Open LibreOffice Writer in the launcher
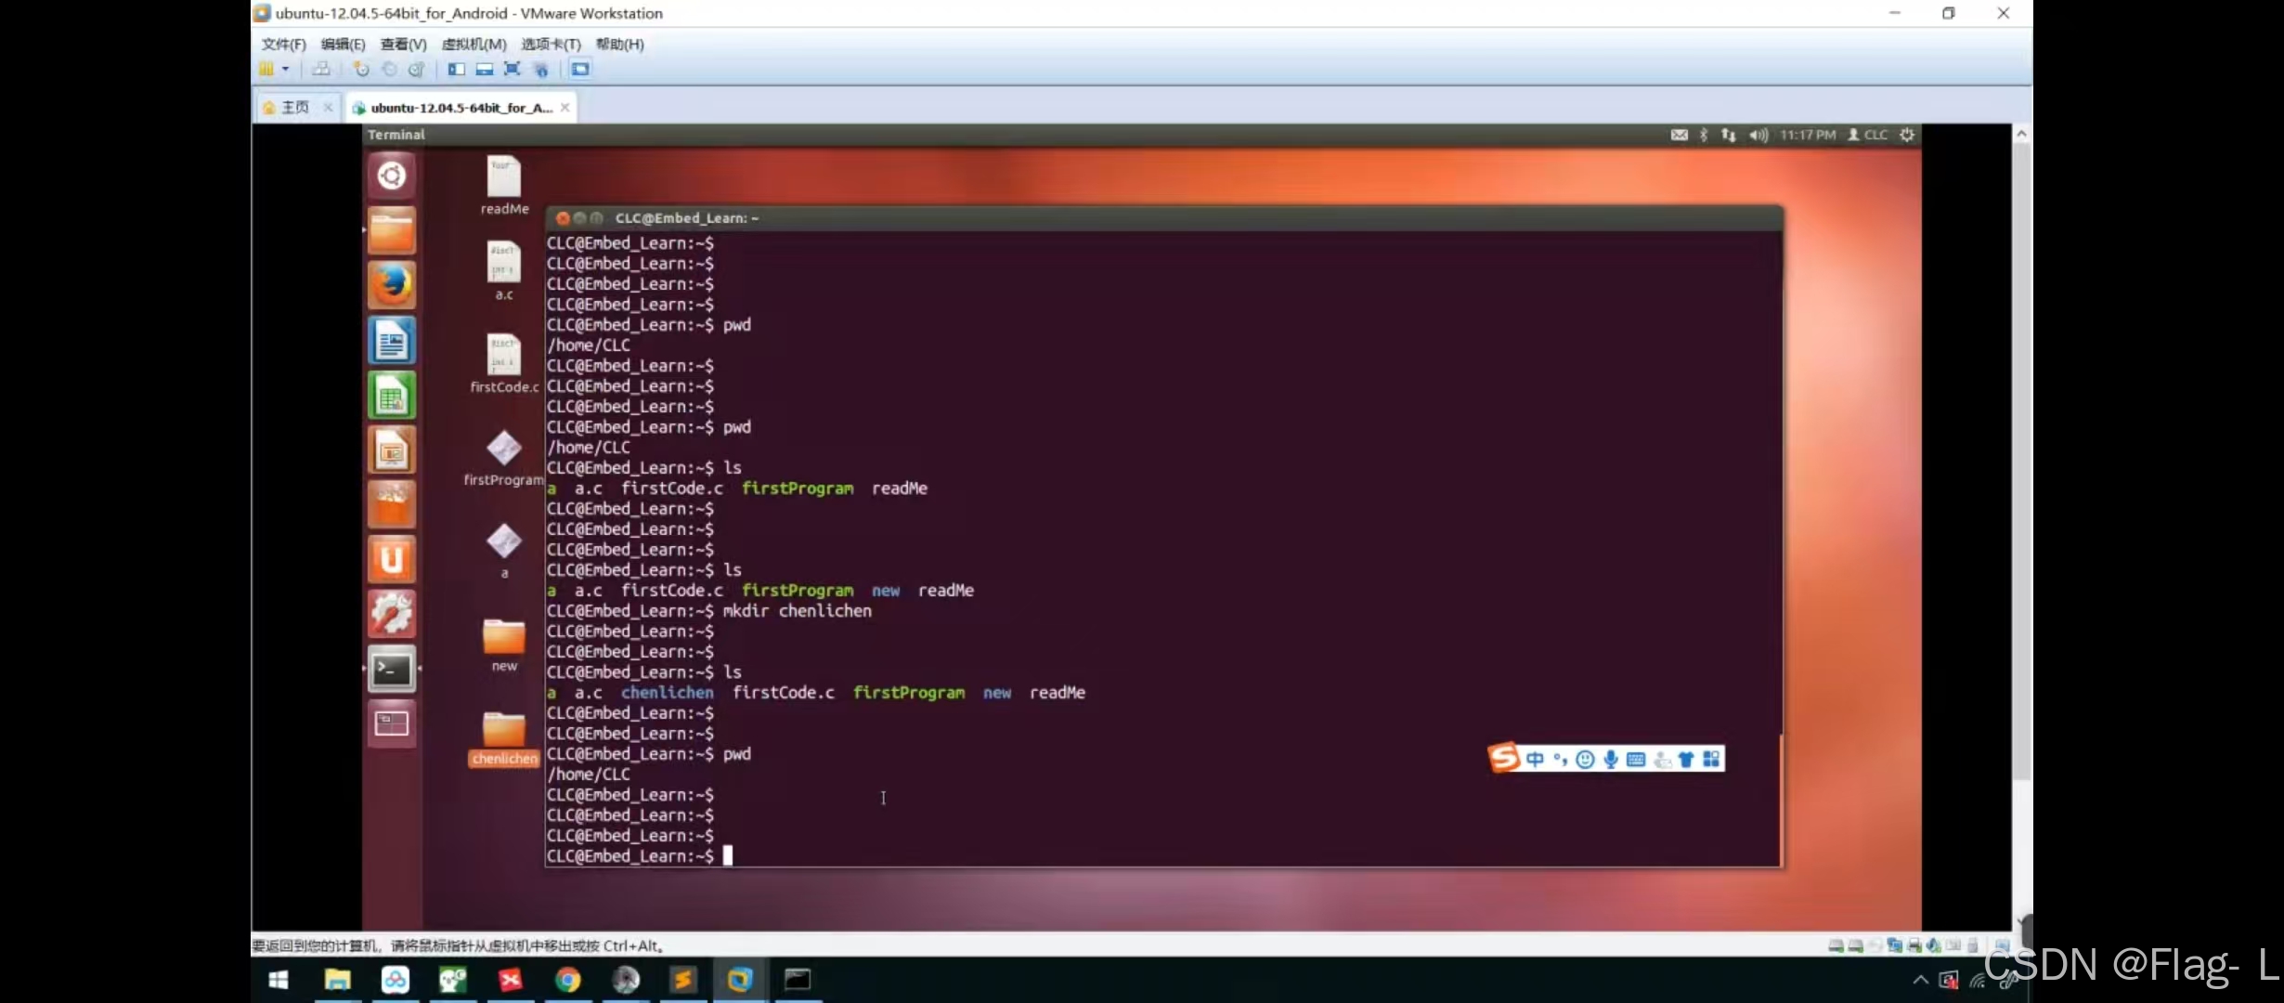This screenshot has height=1003, width=2284. click(392, 341)
